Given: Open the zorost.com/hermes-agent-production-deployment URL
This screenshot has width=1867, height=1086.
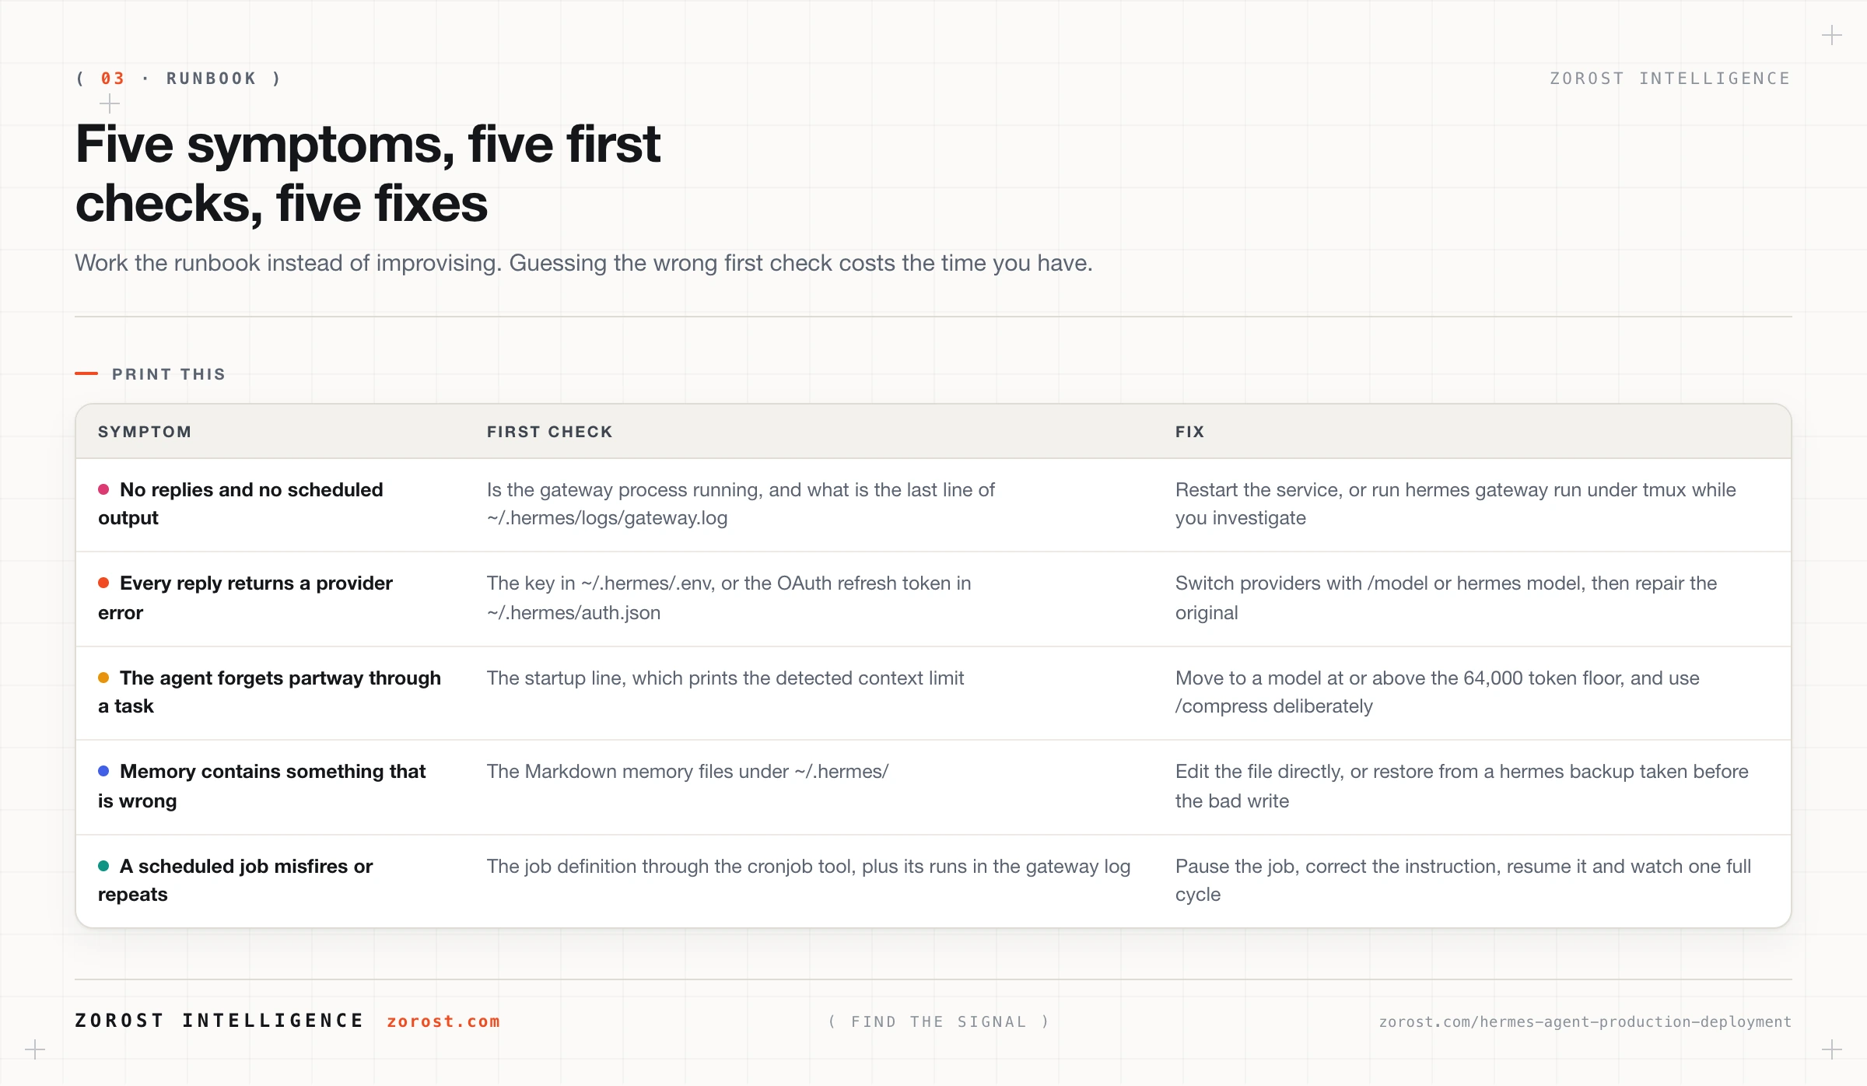Looking at the screenshot, I should 1585,1021.
